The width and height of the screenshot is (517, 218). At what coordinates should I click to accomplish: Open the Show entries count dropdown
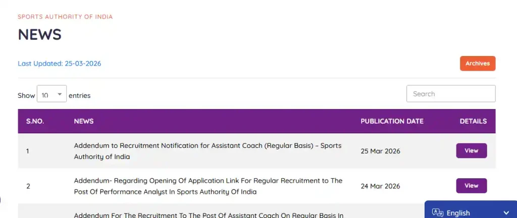pyautogui.click(x=51, y=94)
